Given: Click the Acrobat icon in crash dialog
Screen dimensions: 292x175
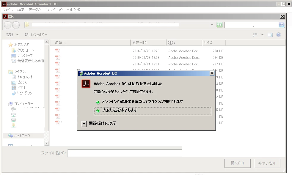Looking at the screenshot, I should pos(86,84).
